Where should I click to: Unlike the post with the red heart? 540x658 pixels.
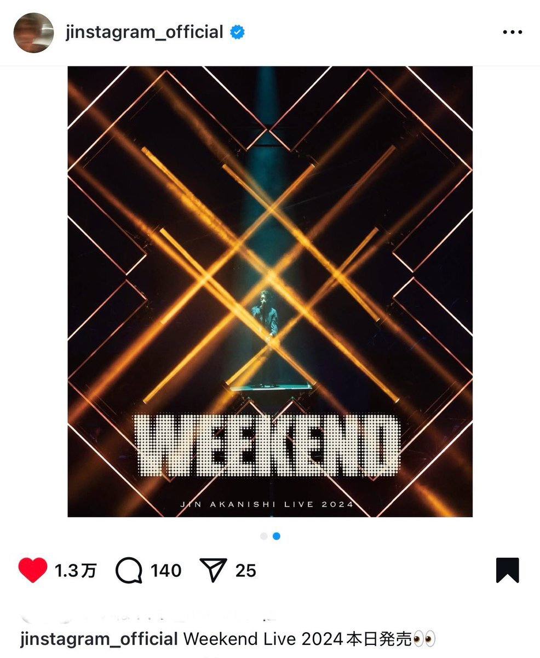click(x=33, y=570)
